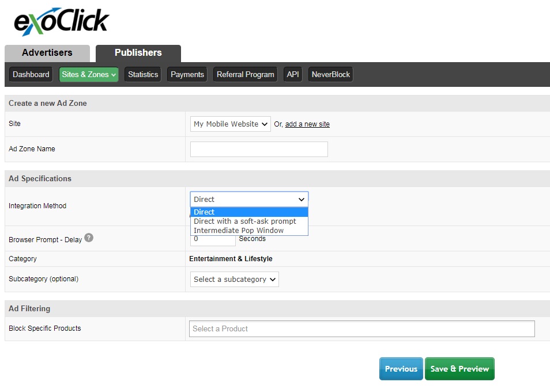Click the 'Entertainment & Lifestyle' category text
550x386 pixels.
tap(231, 259)
